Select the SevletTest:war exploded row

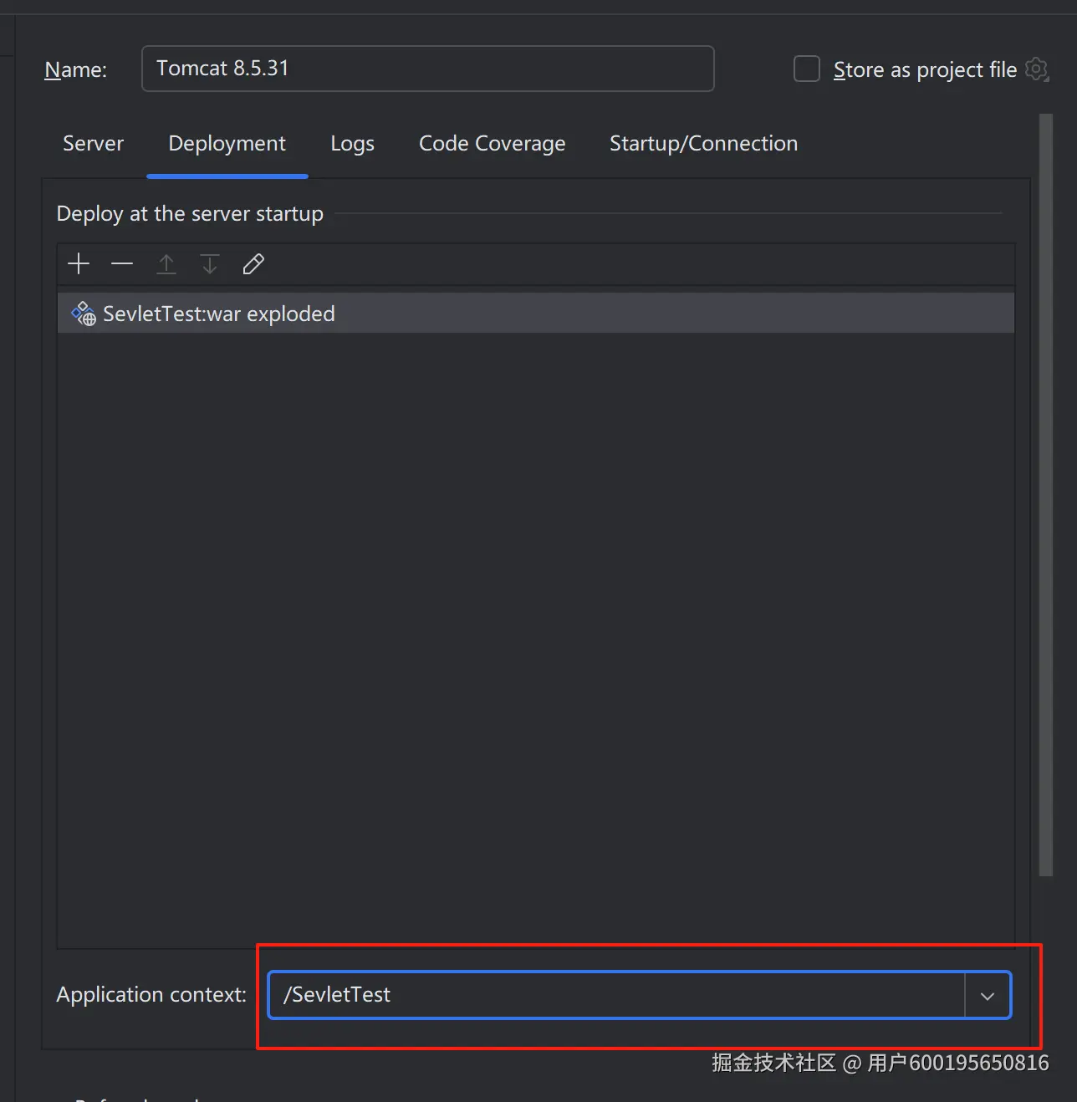point(536,314)
